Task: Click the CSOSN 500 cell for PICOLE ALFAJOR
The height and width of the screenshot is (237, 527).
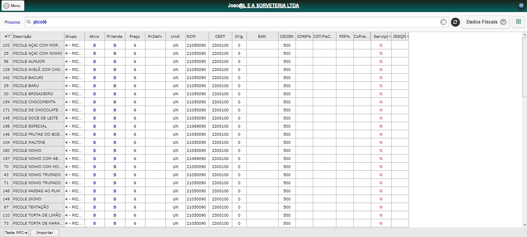Action: tap(287, 61)
